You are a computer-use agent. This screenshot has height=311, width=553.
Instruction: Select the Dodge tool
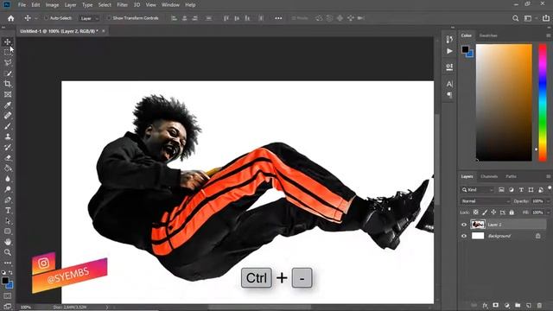pyautogui.click(x=8, y=189)
